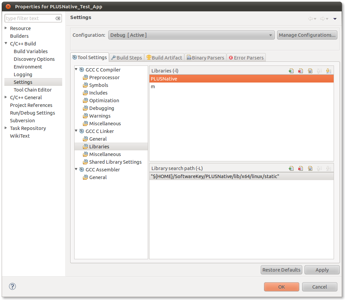Open Environment page

coord(28,67)
